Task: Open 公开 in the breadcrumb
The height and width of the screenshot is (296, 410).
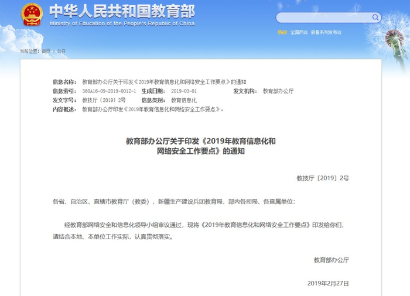Action: pos(61,51)
